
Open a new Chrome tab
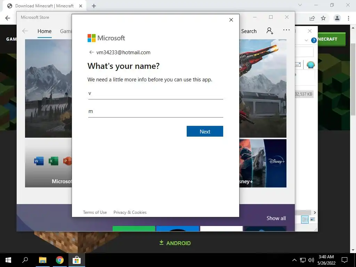click(94, 6)
